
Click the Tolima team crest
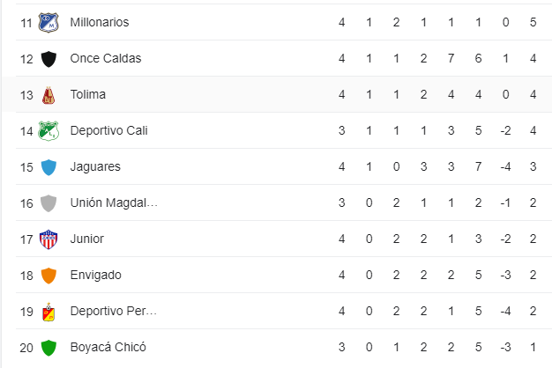(48, 95)
